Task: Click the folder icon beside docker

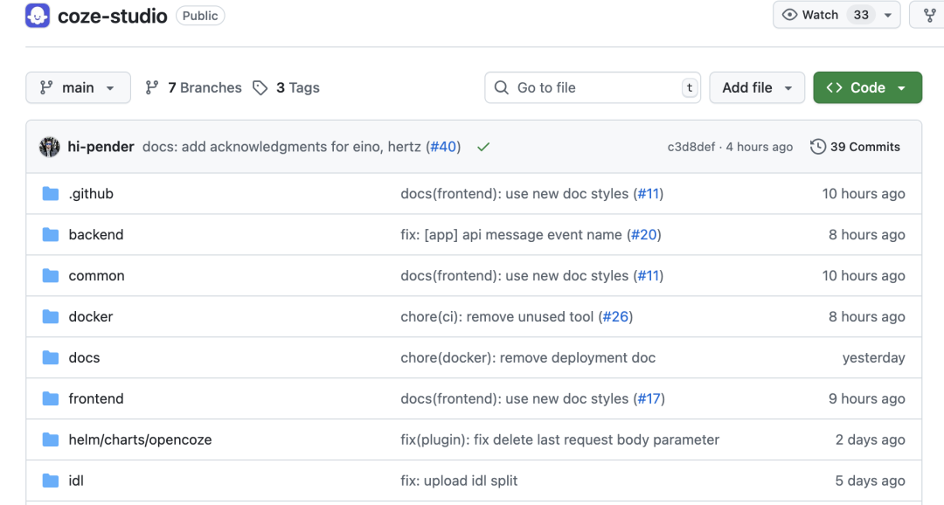Action: click(51, 317)
